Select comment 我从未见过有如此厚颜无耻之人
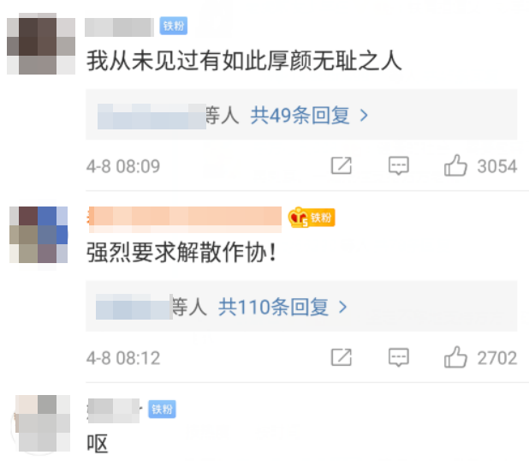The width and height of the screenshot is (529, 461). tap(244, 61)
